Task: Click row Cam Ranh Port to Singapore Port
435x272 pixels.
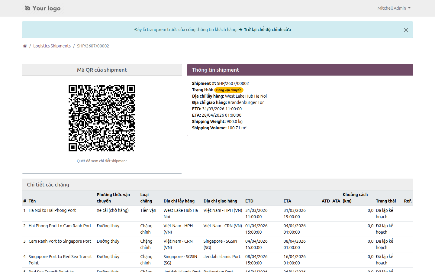Action: (x=217, y=244)
